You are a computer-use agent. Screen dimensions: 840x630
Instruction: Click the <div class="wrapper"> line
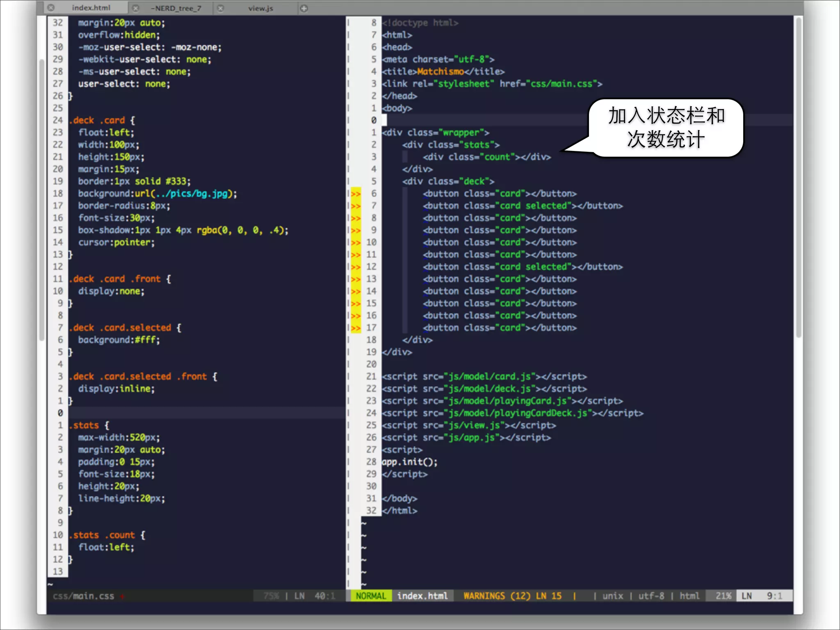436,133
